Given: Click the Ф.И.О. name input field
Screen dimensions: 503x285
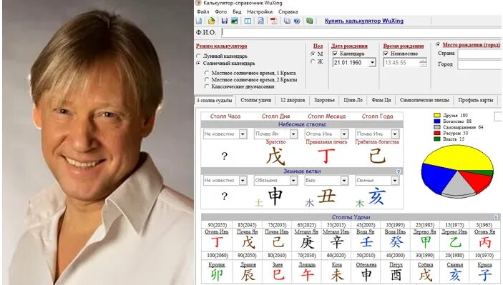Looking at the screenshot, I should click(362, 33).
